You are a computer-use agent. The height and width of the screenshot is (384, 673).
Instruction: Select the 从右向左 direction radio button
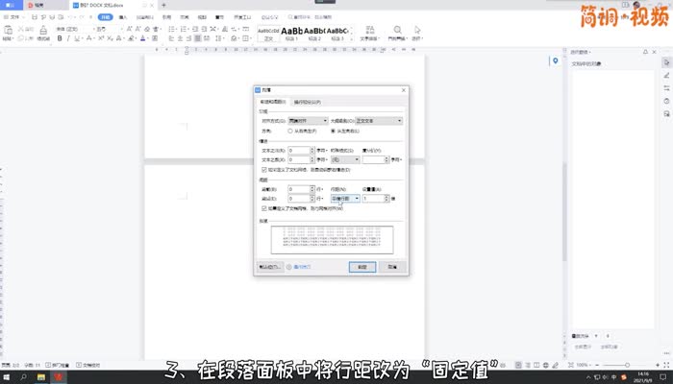pos(291,131)
